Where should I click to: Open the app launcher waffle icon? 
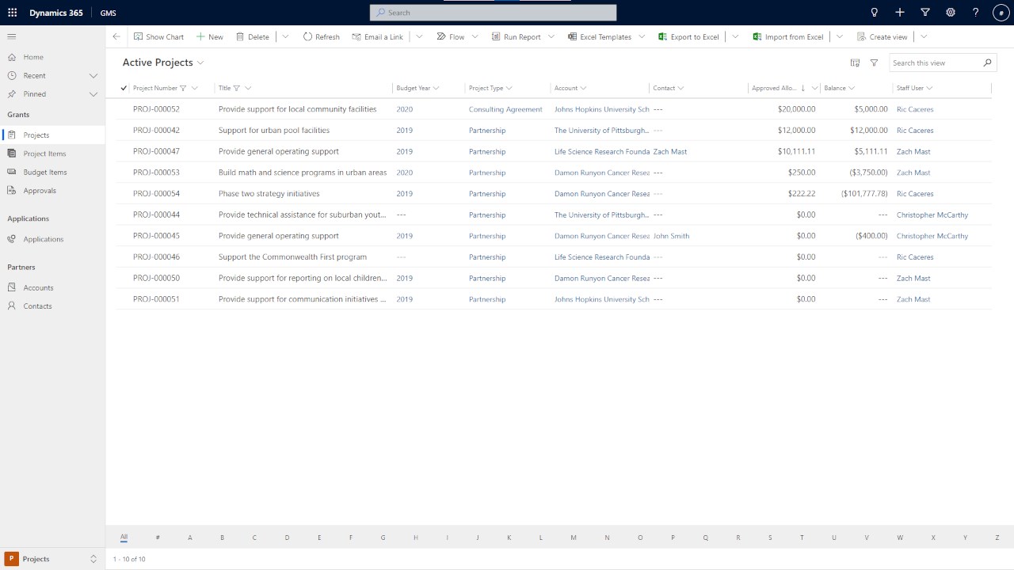pyautogui.click(x=12, y=13)
